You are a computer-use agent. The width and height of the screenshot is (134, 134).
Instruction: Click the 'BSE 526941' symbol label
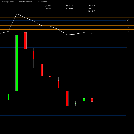pyautogui.click(x=42, y=2)
